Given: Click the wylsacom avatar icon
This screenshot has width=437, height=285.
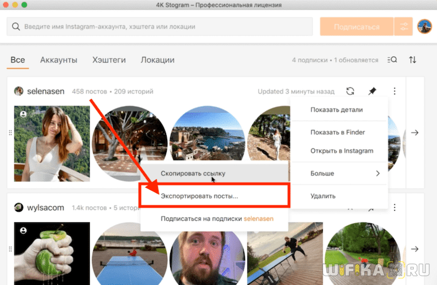Looking at the screenshot, I should coord(19,207).
